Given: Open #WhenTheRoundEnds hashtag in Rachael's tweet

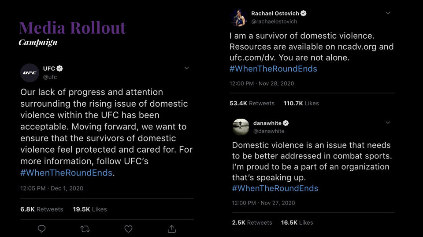Looking at the screenshot, I should point(273,68).
